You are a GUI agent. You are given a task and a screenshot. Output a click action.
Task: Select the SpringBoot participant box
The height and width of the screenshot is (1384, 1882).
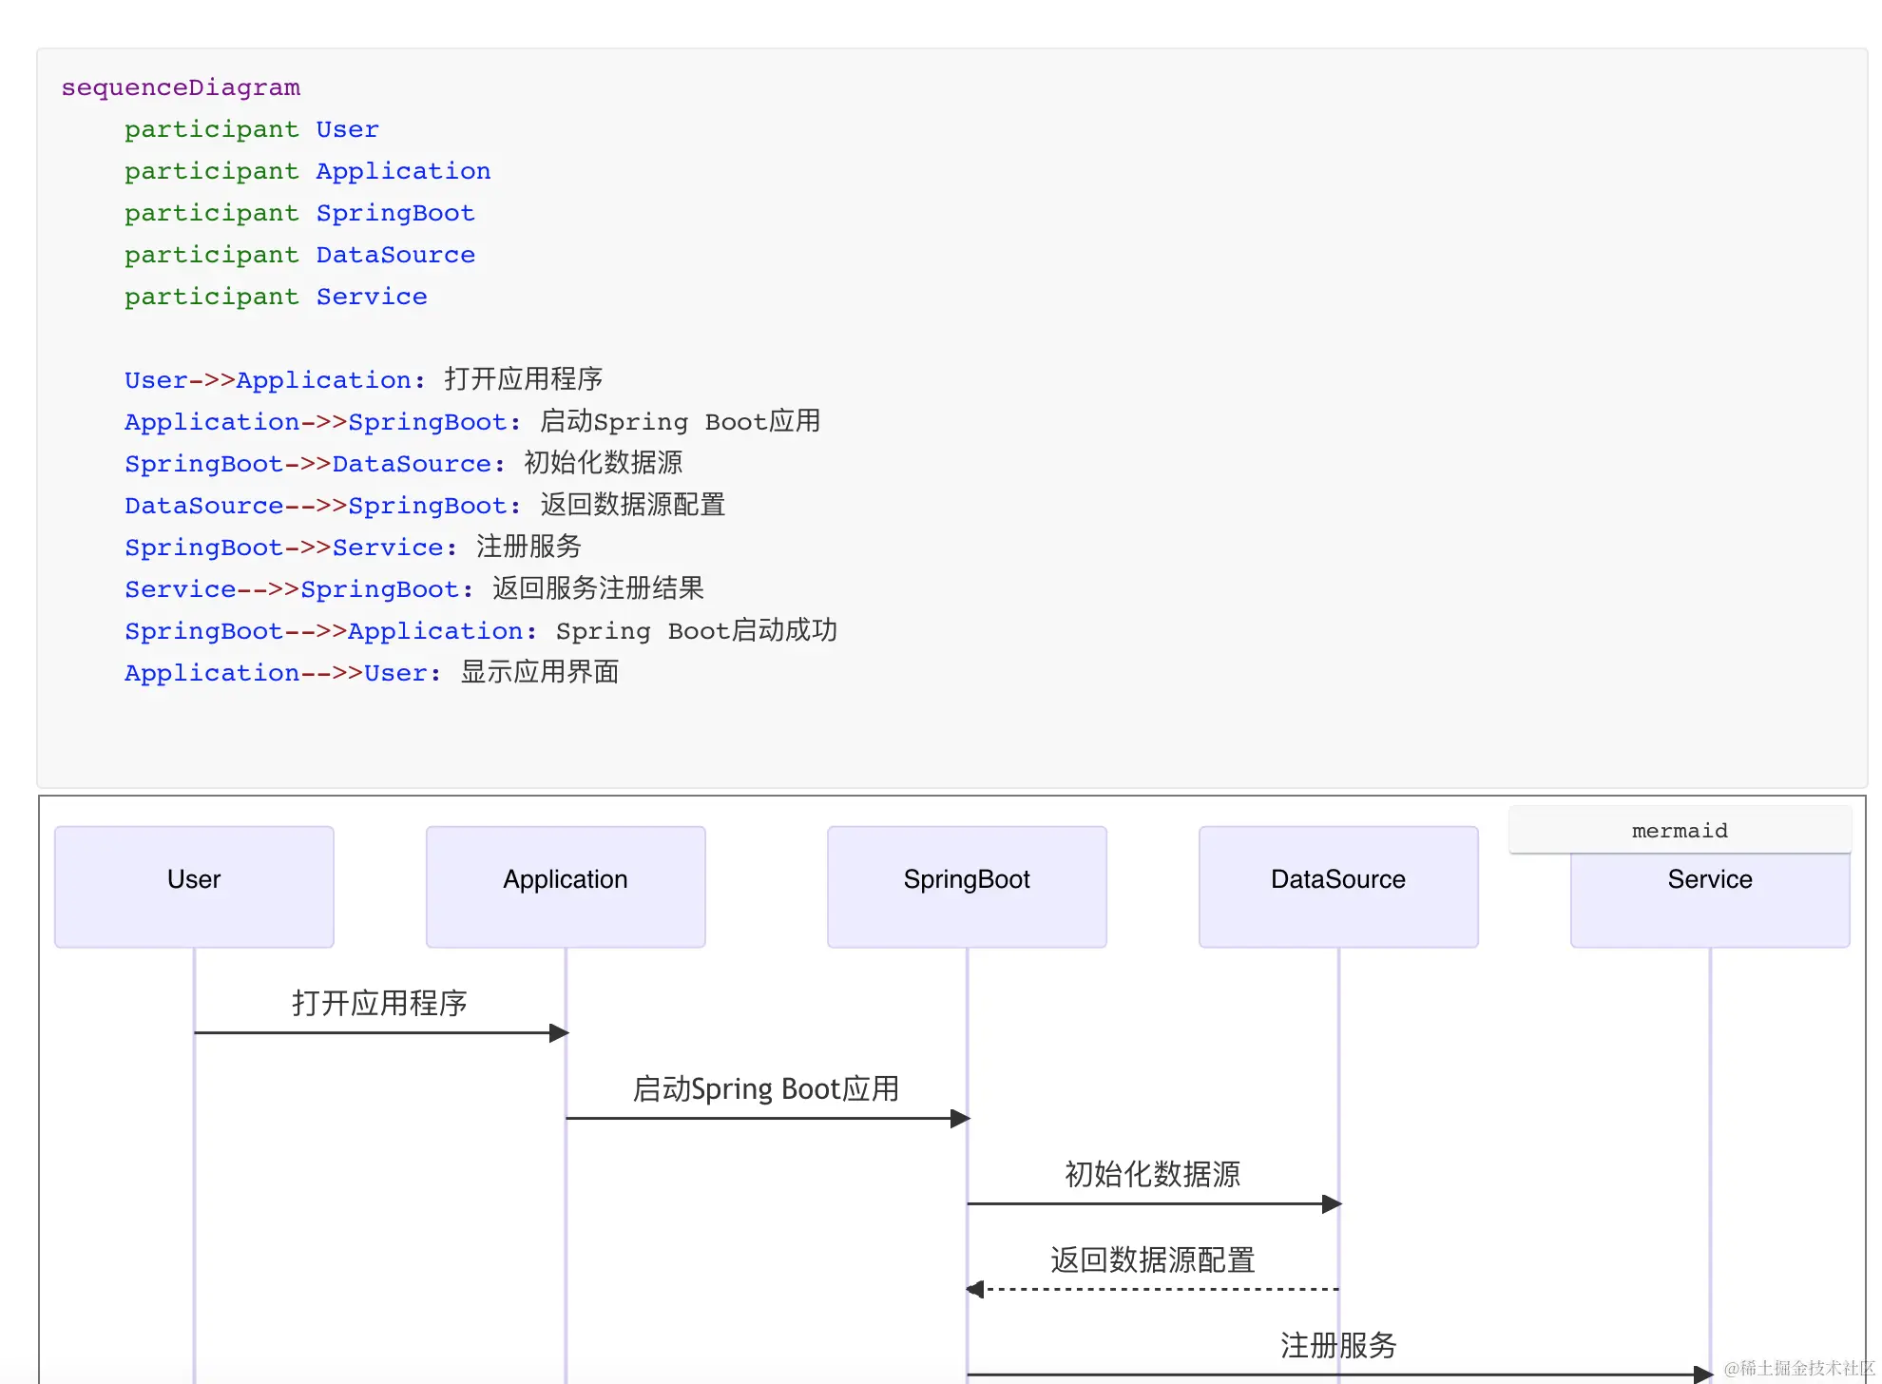coord(967,887)
